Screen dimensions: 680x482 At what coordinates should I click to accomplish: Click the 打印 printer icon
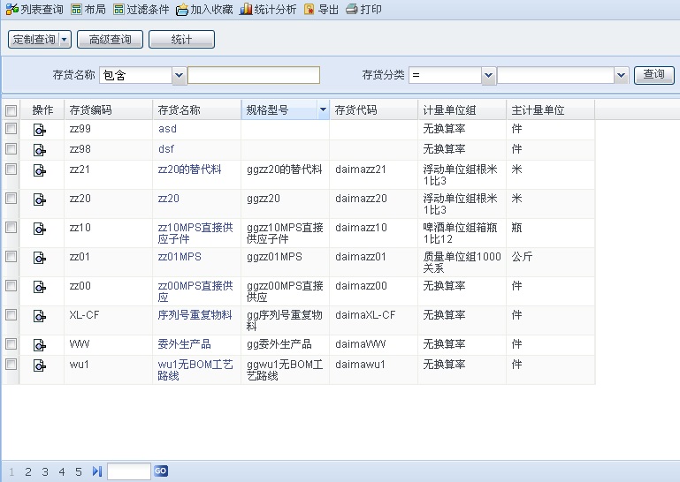click(x=352, y=10)
